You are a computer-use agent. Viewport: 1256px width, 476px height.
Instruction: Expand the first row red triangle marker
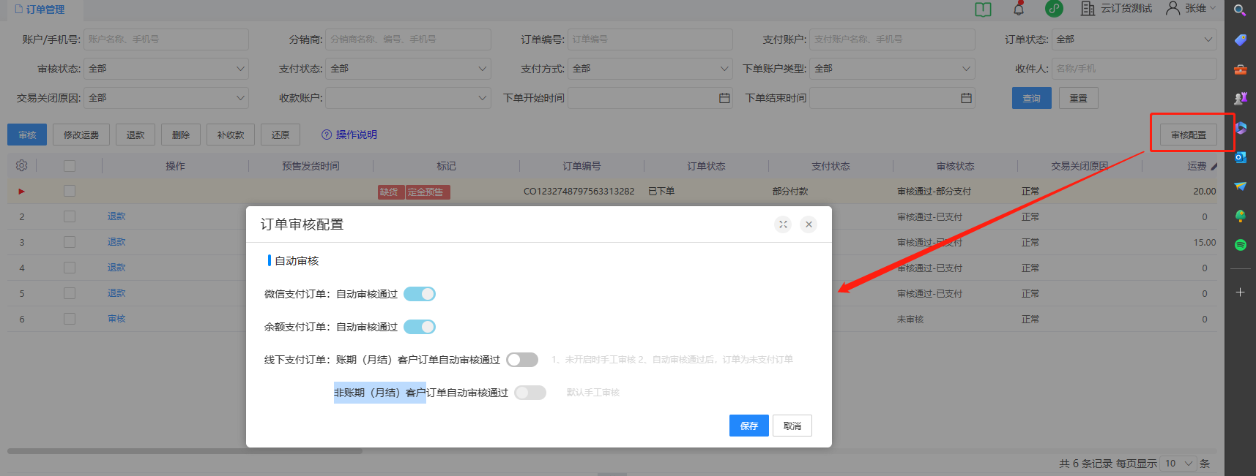(21, 192)
